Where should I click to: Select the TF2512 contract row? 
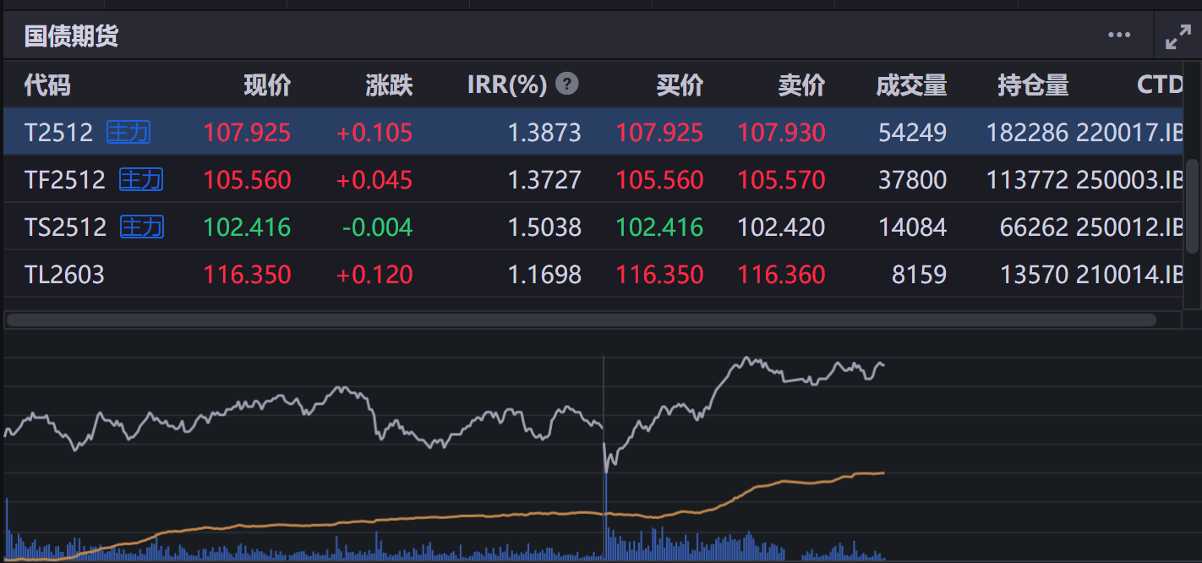593,179
